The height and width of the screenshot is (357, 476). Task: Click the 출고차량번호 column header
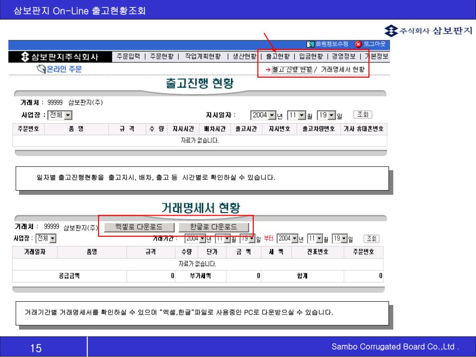click(318, 129)
